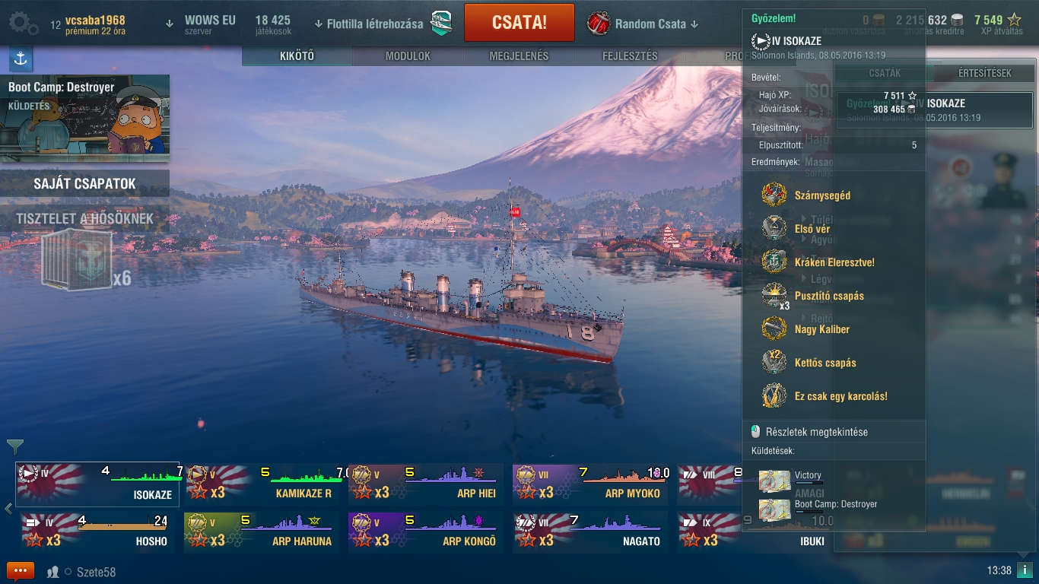Open the Boot Camp: Destroyer mission banner
The height and width of the screenshot is (584, 1039).
[84, 118]
